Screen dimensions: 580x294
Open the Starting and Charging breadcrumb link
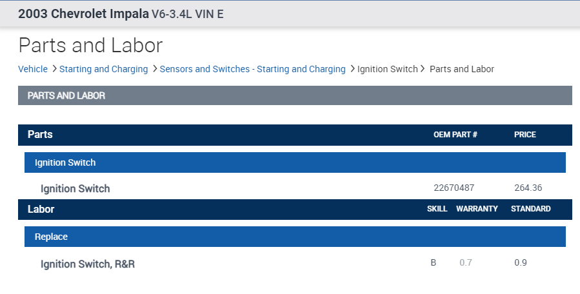[103, 69]
